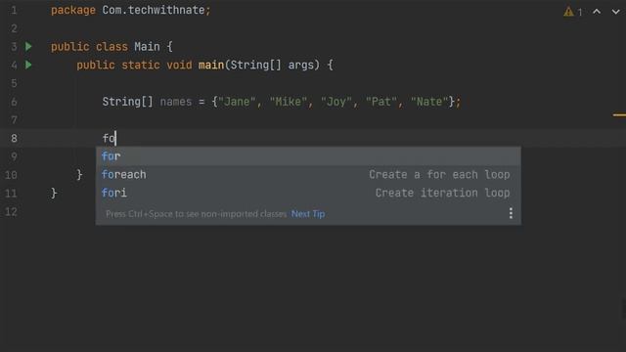Open the warning indicator inspections widget
This screenshot has width=626, height=352.
573,12
